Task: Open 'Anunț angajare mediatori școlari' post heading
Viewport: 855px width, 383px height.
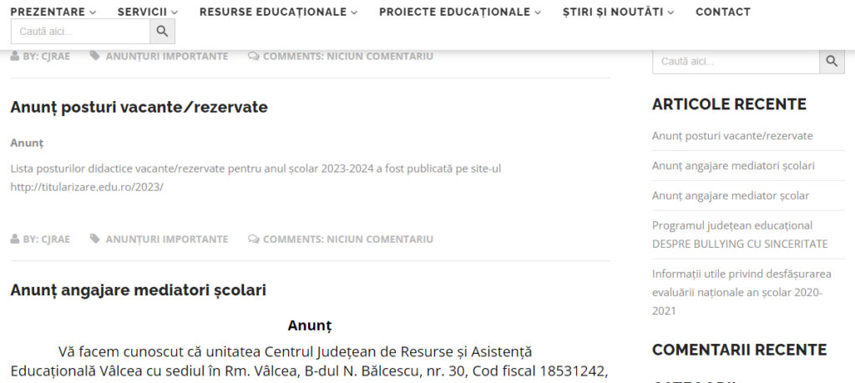Action: pos(138,290)
